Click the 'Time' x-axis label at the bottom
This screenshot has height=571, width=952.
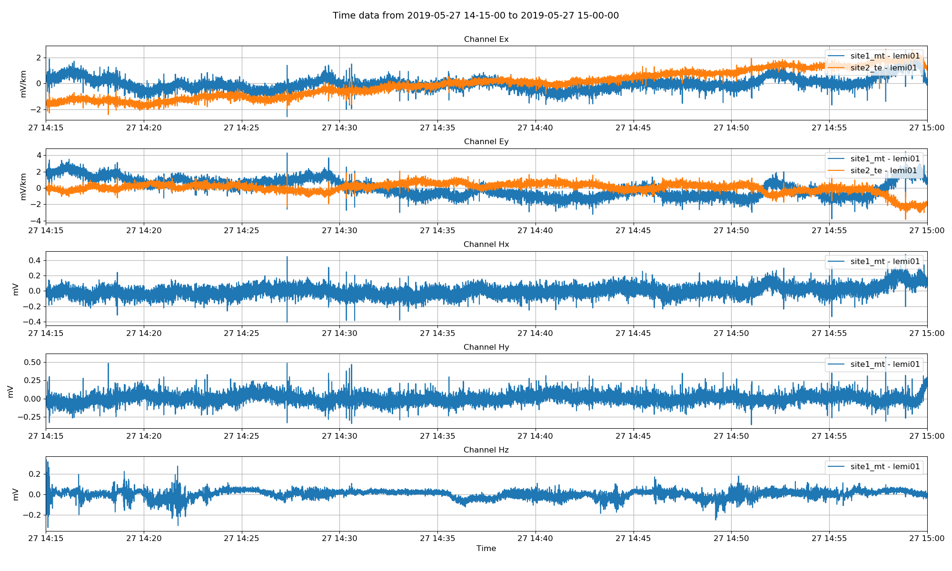(486, 548)
